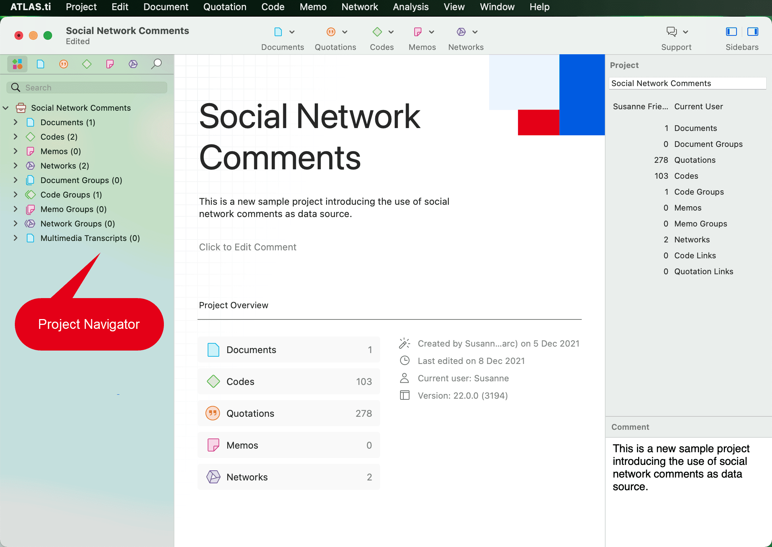The width and height of the screenshot is (772, 547).
Task: Open the Memos toolbar icon
Action: pos(417,32)
